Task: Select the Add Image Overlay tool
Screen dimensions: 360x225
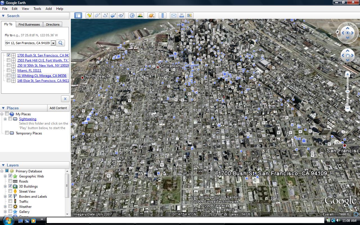Action: pyautogui.click(x=113, y=15)
